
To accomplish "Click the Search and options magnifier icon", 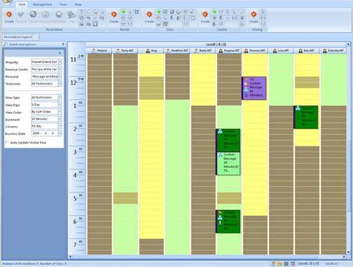I will 6,44.
